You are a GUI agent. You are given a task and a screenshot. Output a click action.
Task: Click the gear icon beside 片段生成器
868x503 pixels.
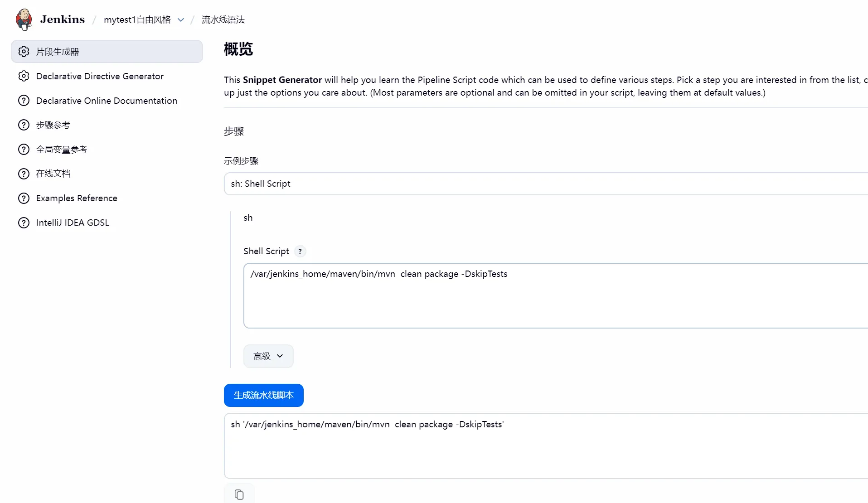coord(24,52)
